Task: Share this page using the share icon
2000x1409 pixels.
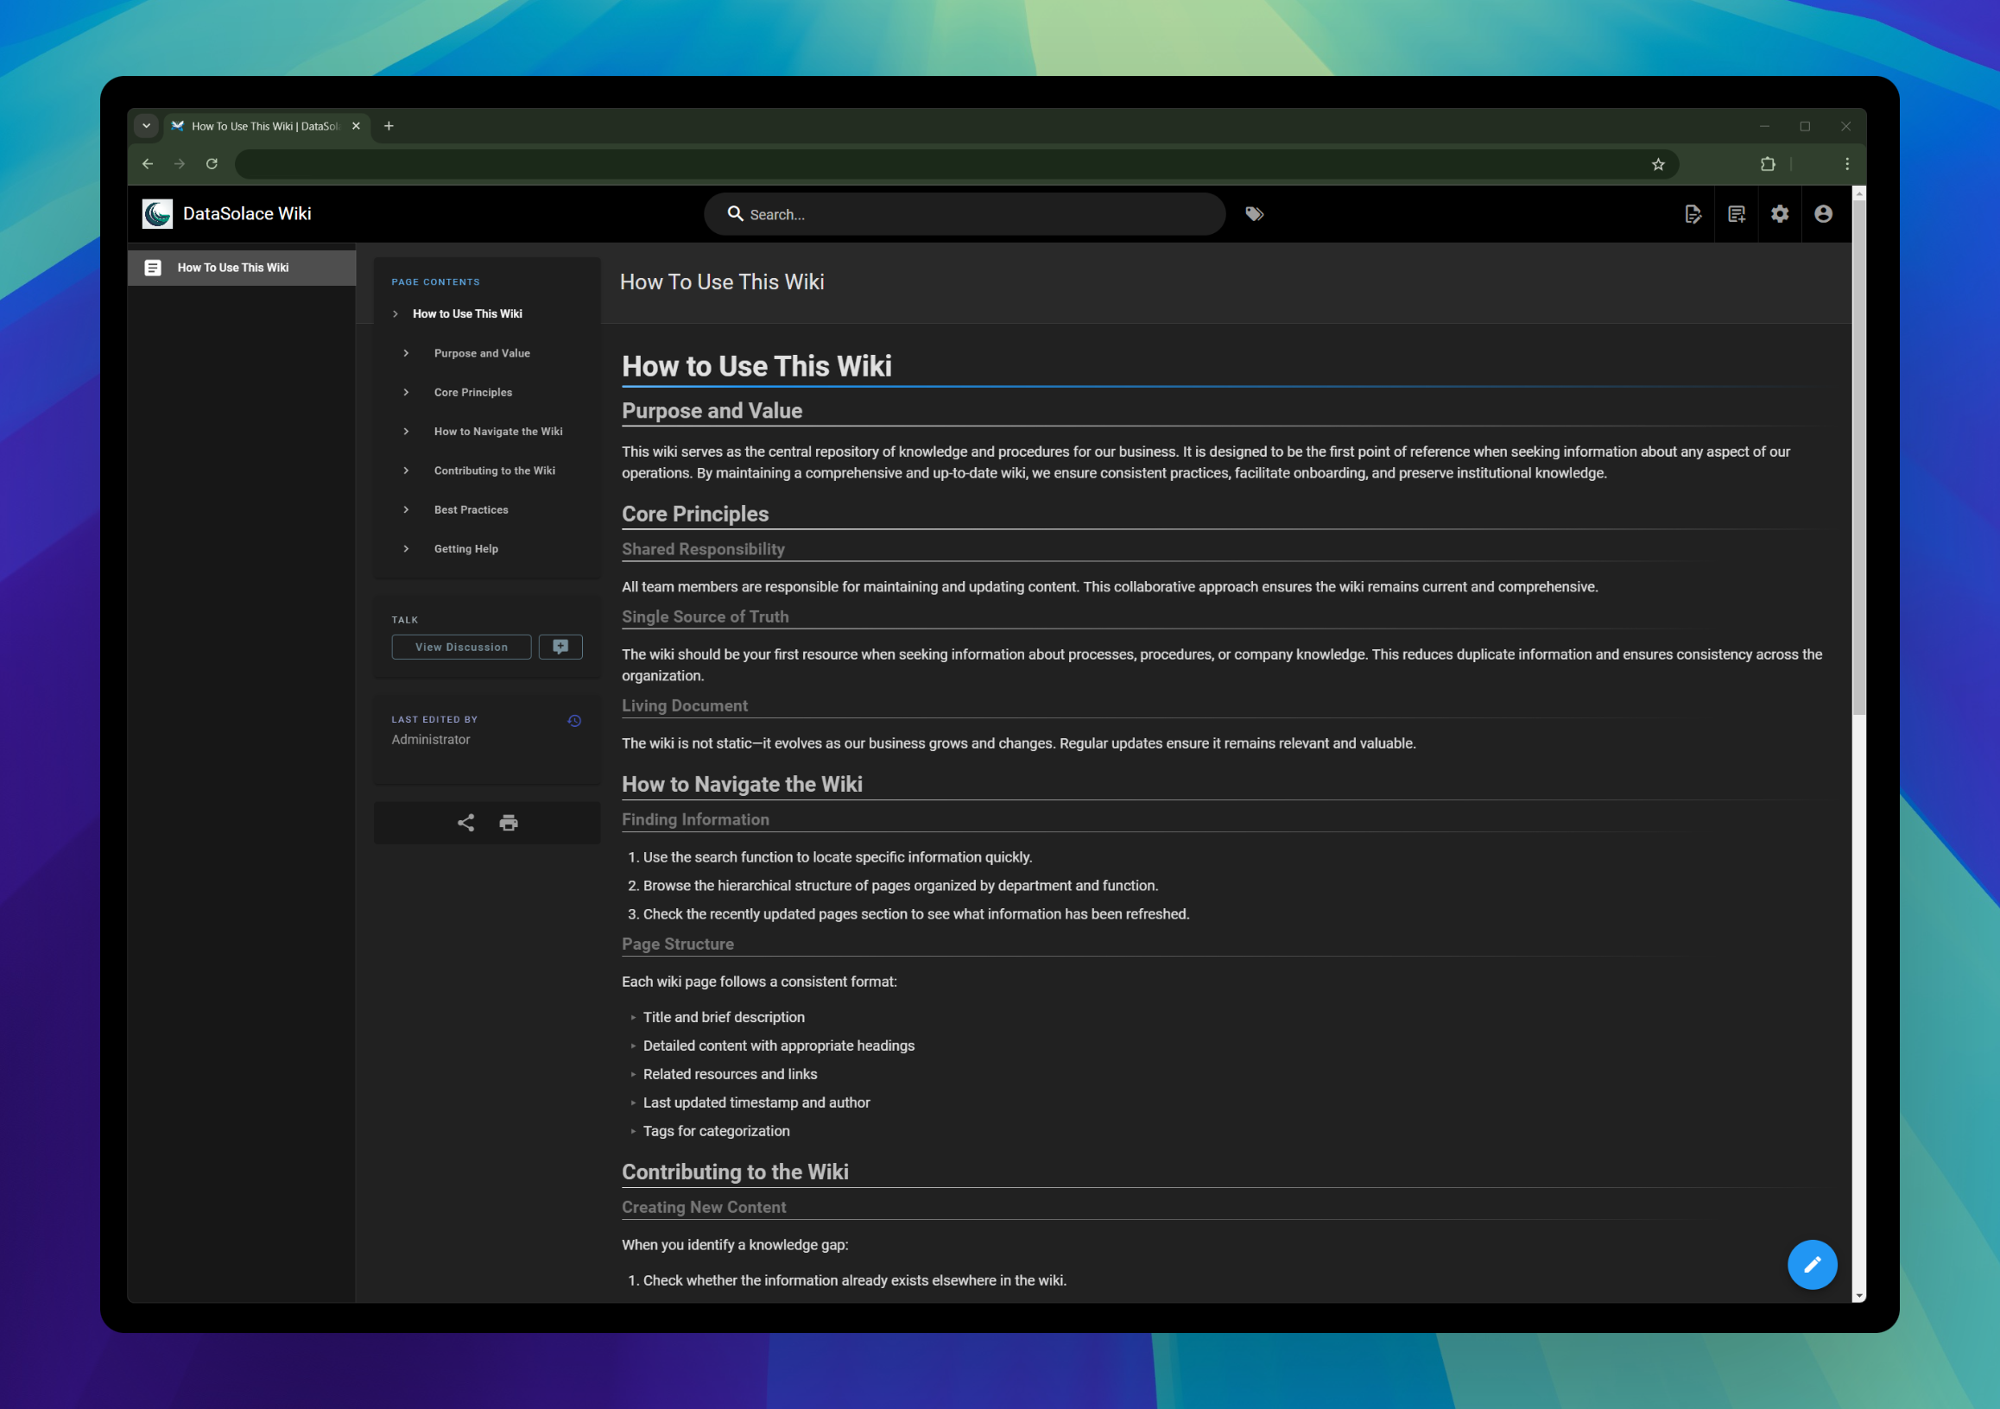Action: pyautogui.click(x=465, y=822)
